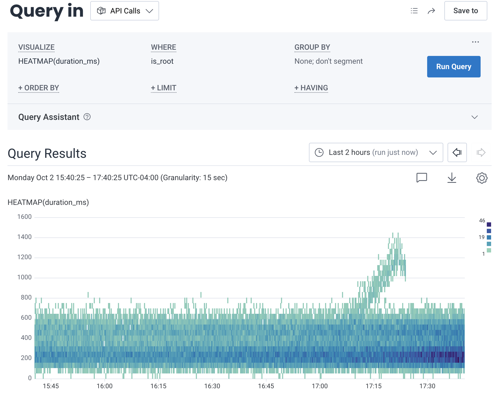Add an annotation via speech bubble icon
Image resolution: width=497 pixels, height=399 pixels.
422,178
